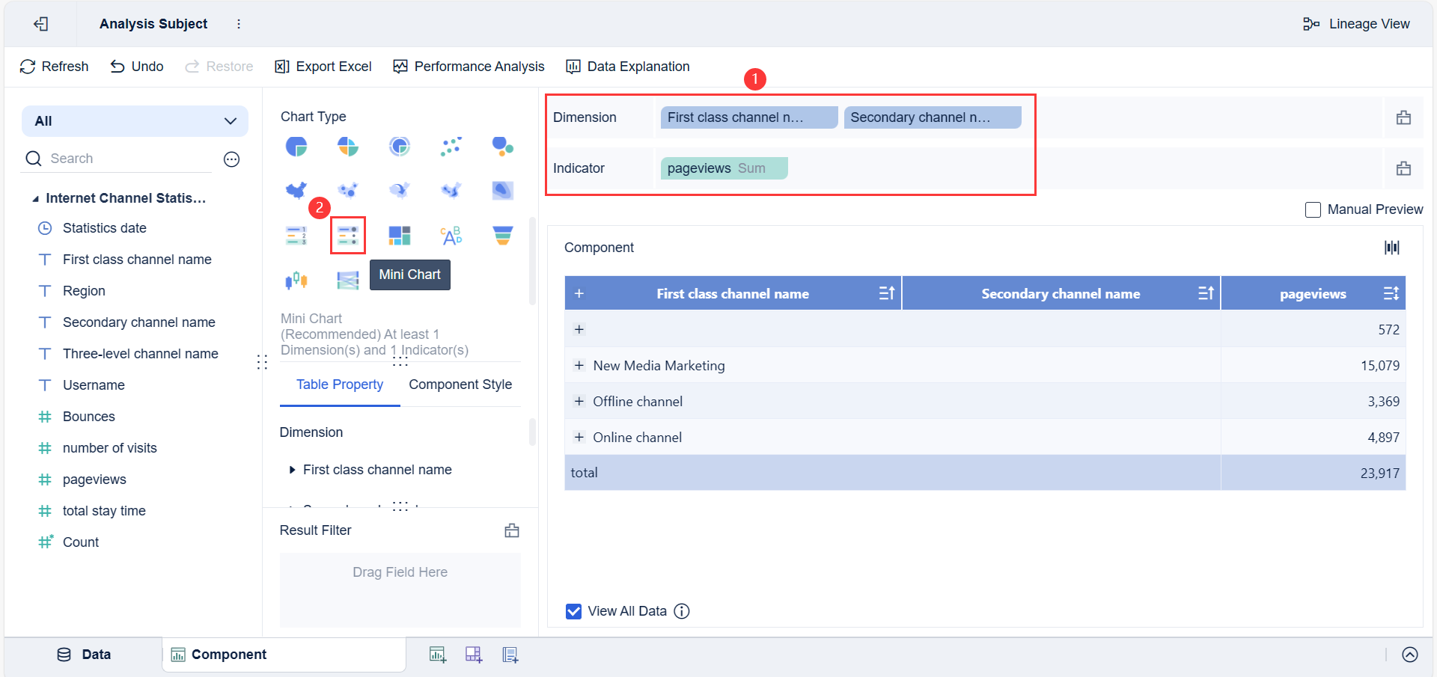
Task: Pick the candlestick chart type icon
Action: (x=296, y=281)
